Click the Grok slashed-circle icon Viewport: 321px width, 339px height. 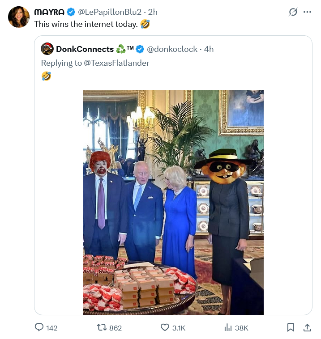click(x=293, y=12)
